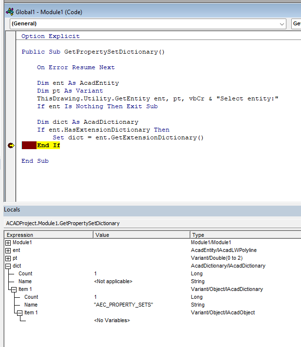Click the Variant/Double(0 to 2) type cell
The width and height of the screenshot is (301, 347).
(217, 258)
